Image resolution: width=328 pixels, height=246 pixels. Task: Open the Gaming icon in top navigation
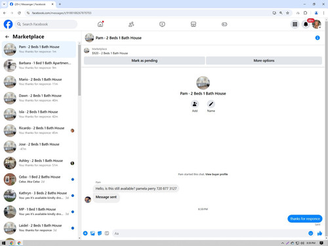point(224,24)
